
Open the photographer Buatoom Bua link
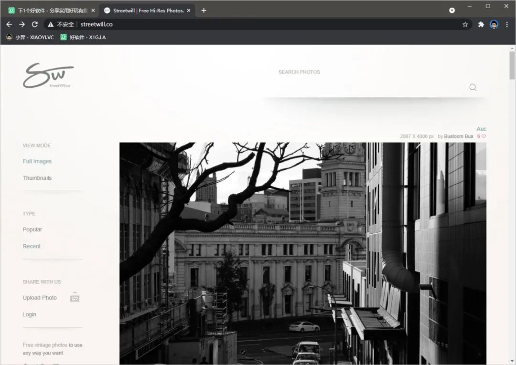coord(458,136)
